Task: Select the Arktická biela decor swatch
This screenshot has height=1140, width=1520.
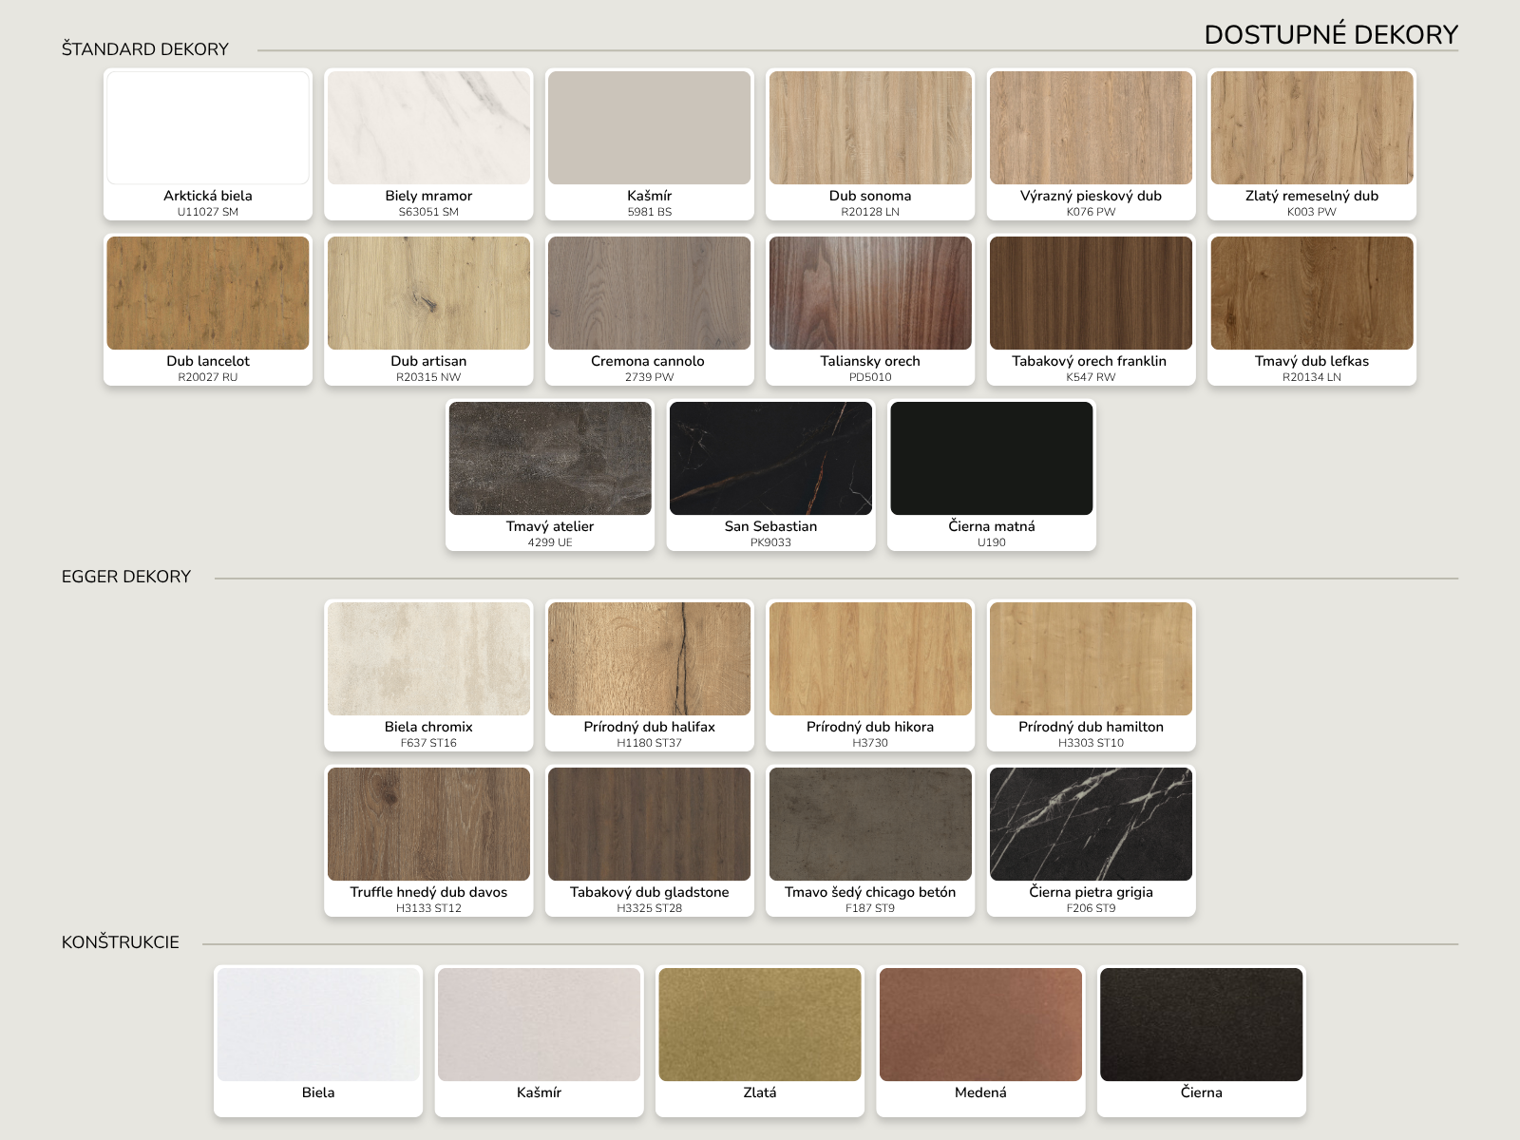Action: 208,144
